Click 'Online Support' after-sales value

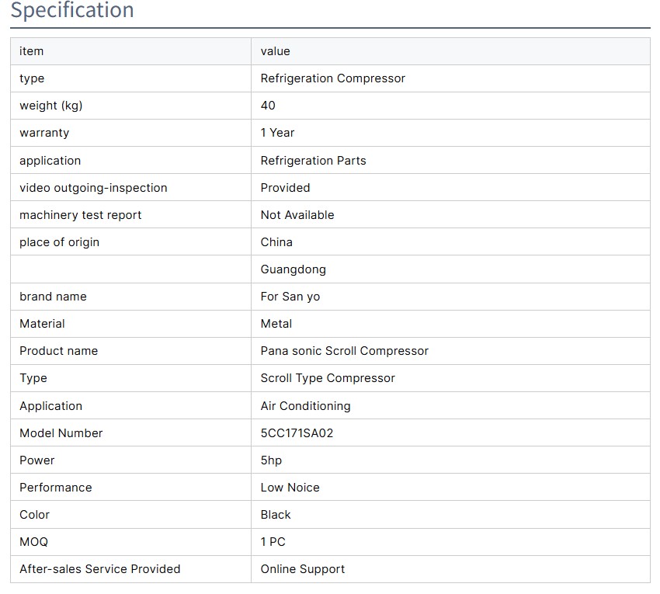coord(302,569)
